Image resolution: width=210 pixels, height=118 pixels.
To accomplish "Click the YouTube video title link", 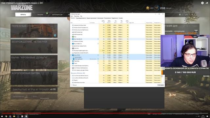I will [22, 3].
